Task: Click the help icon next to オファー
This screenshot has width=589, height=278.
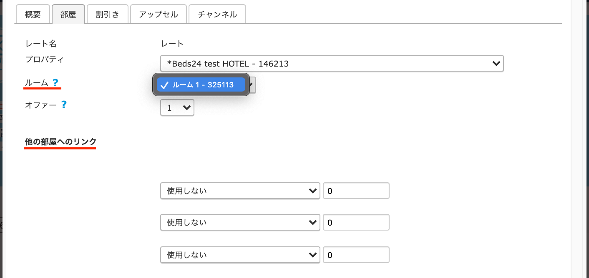Action: tap(64, 104)
